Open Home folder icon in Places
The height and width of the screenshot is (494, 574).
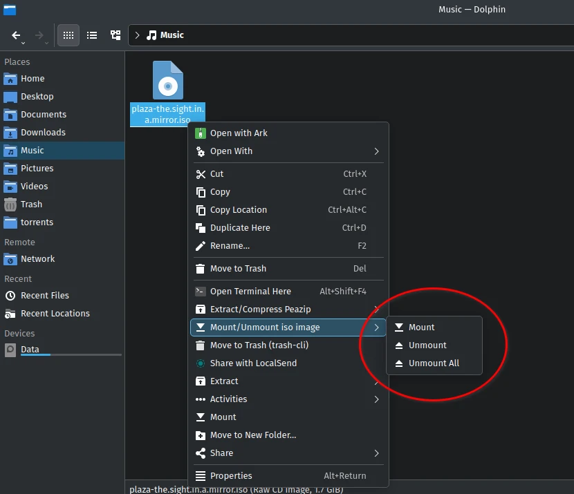click(10, 79)
